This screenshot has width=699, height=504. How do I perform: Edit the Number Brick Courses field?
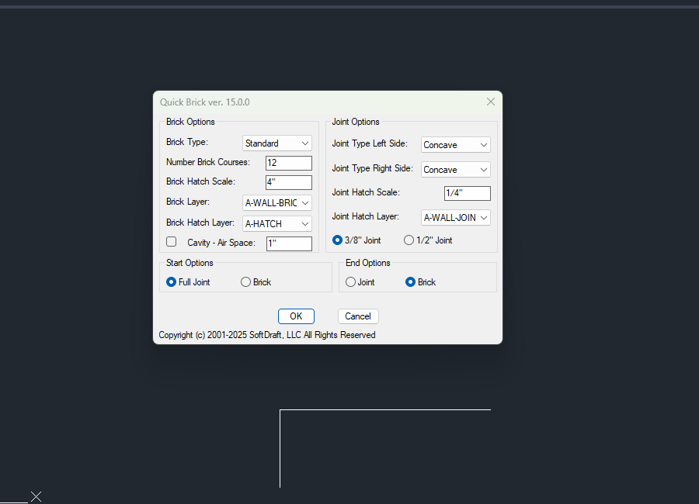pyautogui.click(x=288, y=163)
